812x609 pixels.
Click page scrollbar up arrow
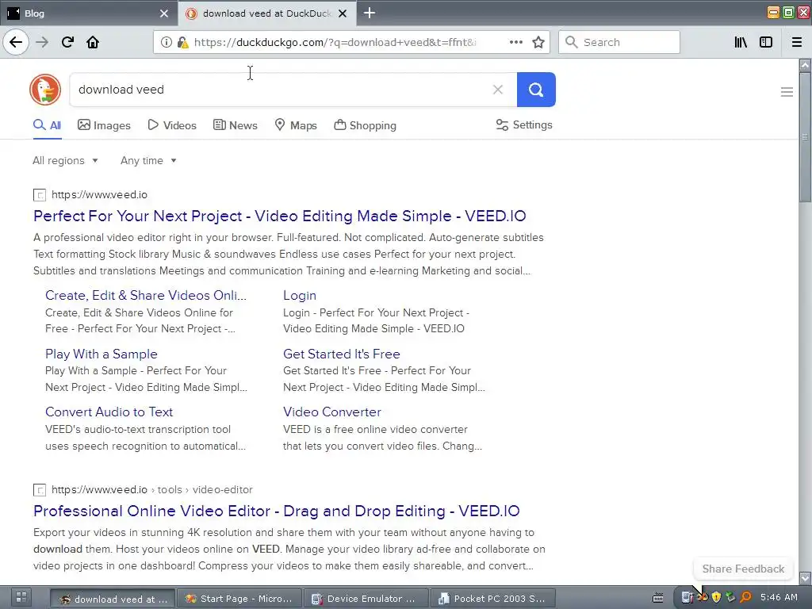[805, 65]
